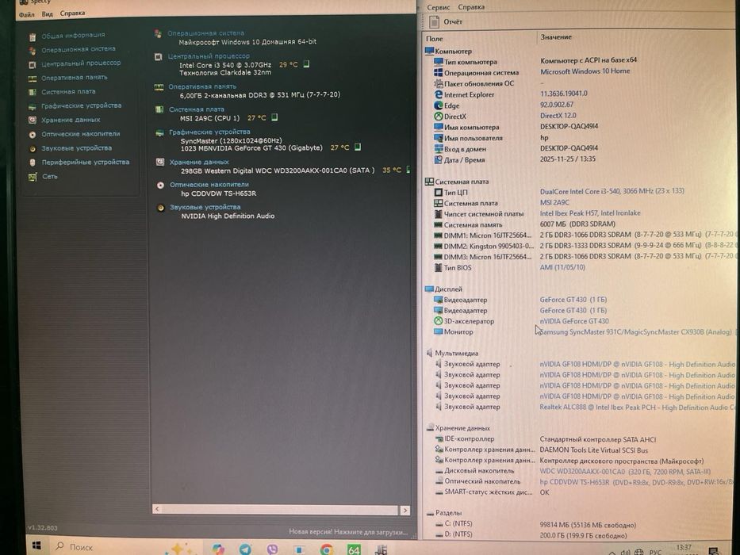This screenshot has height=555, width=740.
Task: Open the Realtek ALC888 audio adapter link
Action: tap(637, 407)
